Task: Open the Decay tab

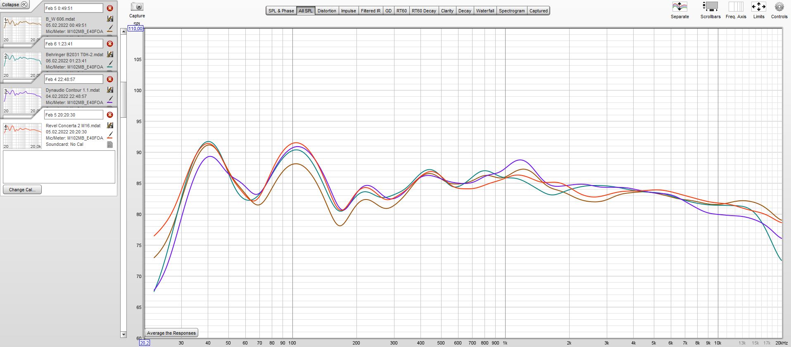Action: pyautogui.click(x=465, y=11)
